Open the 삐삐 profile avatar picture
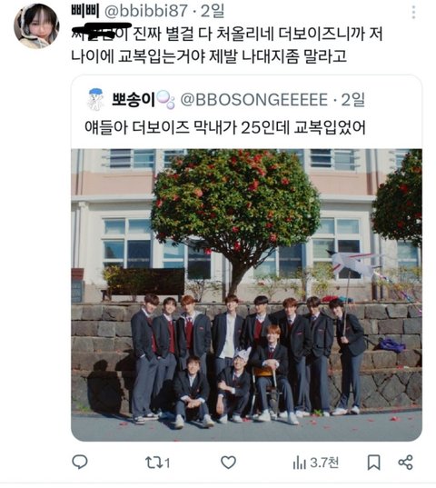Viewport: 436px width, 488px height. click(x=36, y=26)
